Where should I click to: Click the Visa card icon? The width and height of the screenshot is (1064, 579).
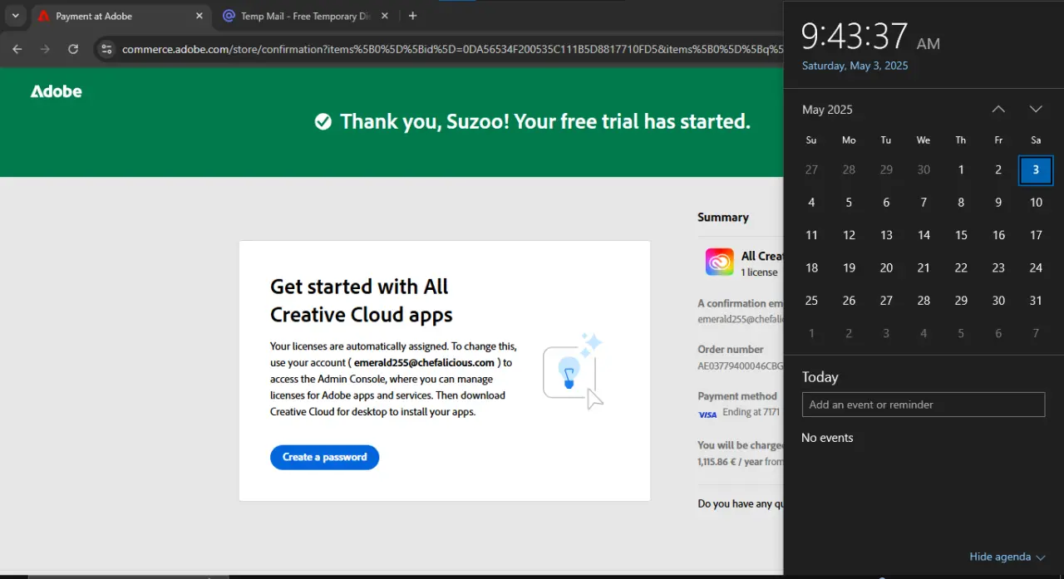[x=707, y=414]
